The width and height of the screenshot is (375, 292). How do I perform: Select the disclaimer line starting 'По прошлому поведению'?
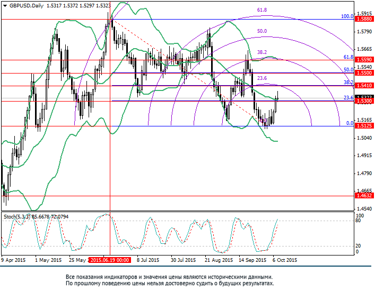coord(170,284)
